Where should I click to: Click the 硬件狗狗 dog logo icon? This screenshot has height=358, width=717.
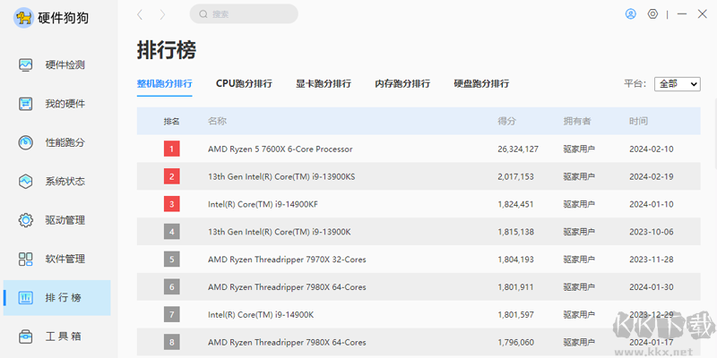pos(23,18)
